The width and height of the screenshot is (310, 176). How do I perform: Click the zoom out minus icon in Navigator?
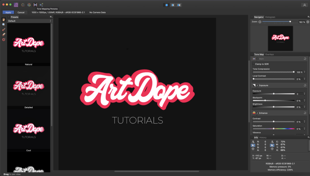click(260, 22)
